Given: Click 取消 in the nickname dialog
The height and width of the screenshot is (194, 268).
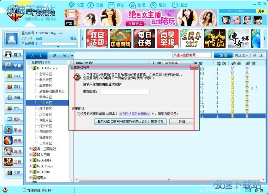Looking at the screenshot, I should tap(182, 122).
